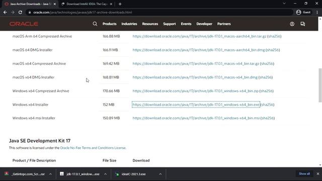The image size is (322, 181).
Task: Go back to the previous page
Action: [5, 12]
